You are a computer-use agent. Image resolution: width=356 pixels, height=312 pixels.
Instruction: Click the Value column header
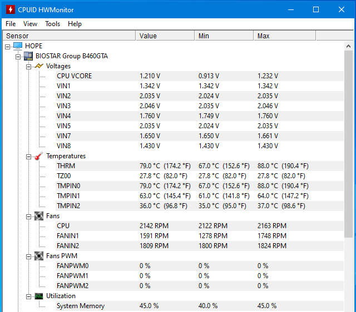click(x=165, y=36)
